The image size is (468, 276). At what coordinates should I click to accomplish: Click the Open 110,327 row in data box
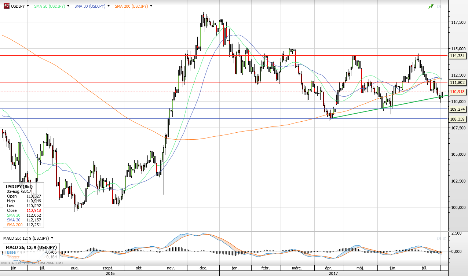pyautogui.click(x=24, y=196)
